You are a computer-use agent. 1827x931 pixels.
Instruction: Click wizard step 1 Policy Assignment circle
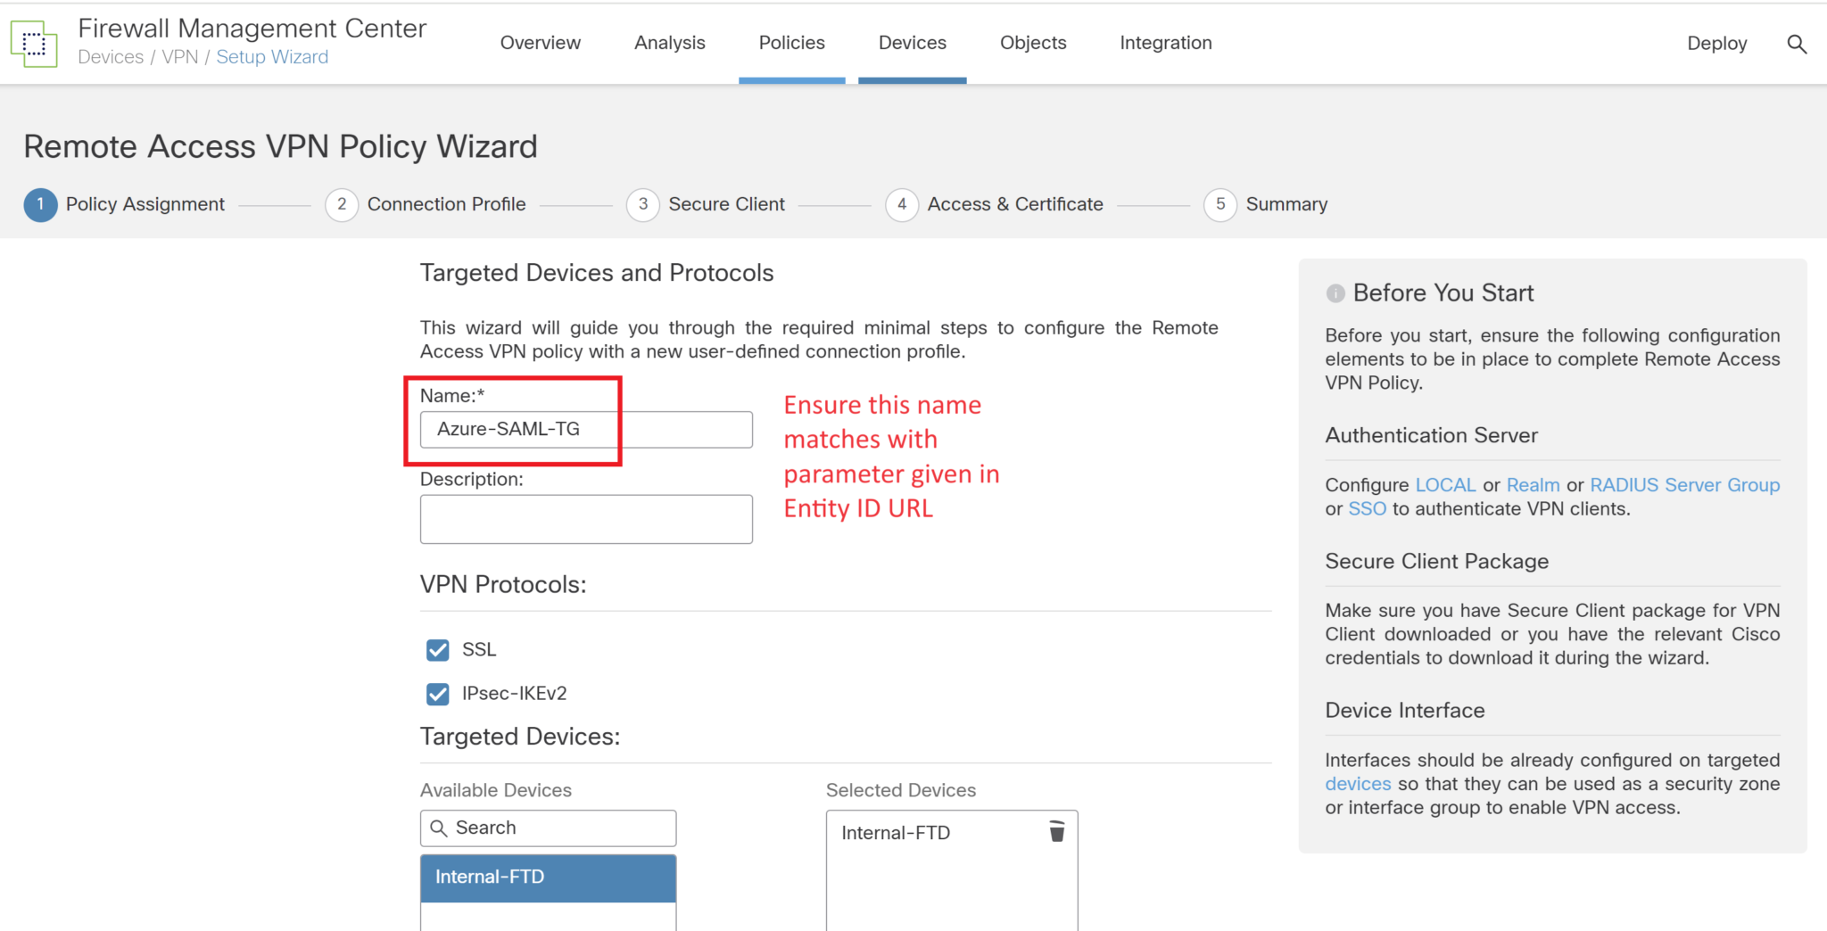(39, 204)
